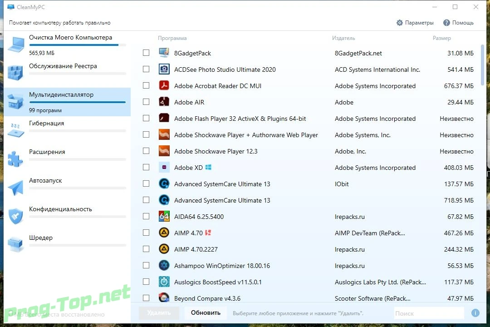490x327 pixels.
Task: Click the laptop icon for computer cleanup
Action: pos(16,45)
